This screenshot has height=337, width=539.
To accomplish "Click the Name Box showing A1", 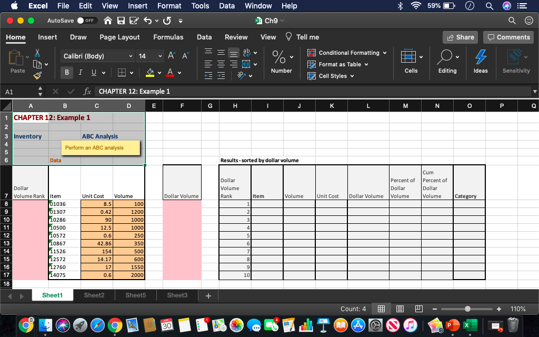I will coord(16,91).
